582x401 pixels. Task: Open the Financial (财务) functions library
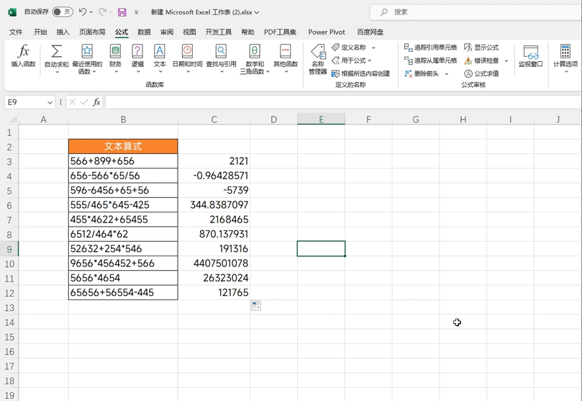pyautogui.click(x=115, y=58)
